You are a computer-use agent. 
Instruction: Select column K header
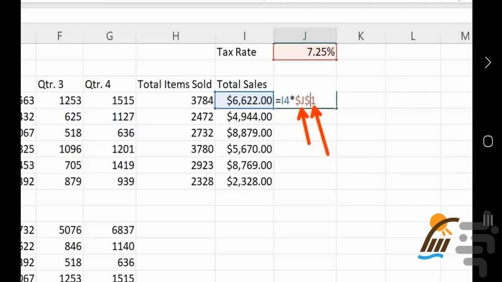(x=360, y=36)
